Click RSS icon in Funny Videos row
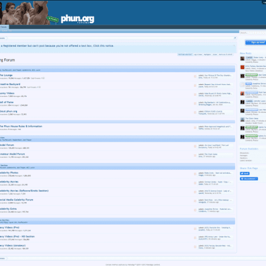Image resolution: width=266 pixels, height=266 pixels. click(195, 95)
